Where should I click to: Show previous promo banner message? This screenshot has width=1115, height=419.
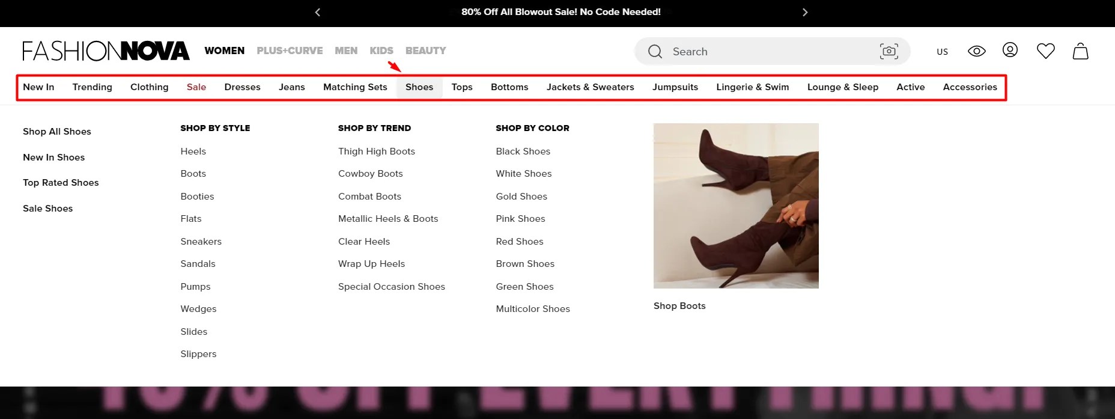(318, 12)
